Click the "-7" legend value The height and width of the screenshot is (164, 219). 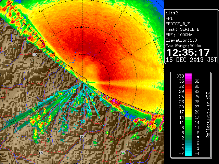[x=181, y=153]
